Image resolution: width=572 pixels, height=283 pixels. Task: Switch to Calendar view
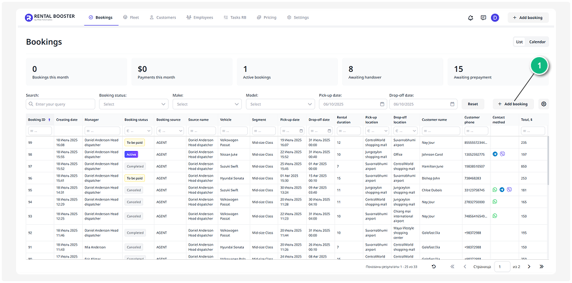(x=537, y=42)
